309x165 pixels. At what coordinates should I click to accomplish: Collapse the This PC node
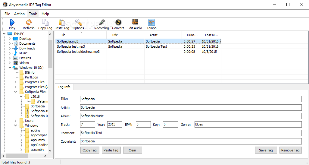click(4, 34)
